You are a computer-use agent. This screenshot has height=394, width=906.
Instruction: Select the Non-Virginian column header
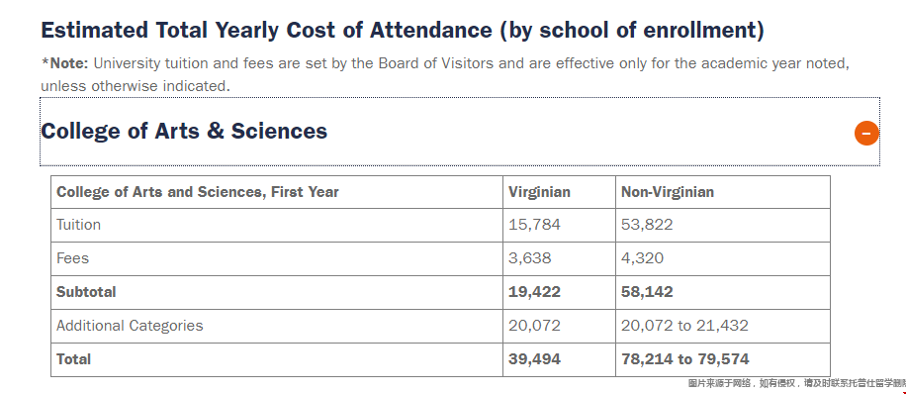point(668,192)
